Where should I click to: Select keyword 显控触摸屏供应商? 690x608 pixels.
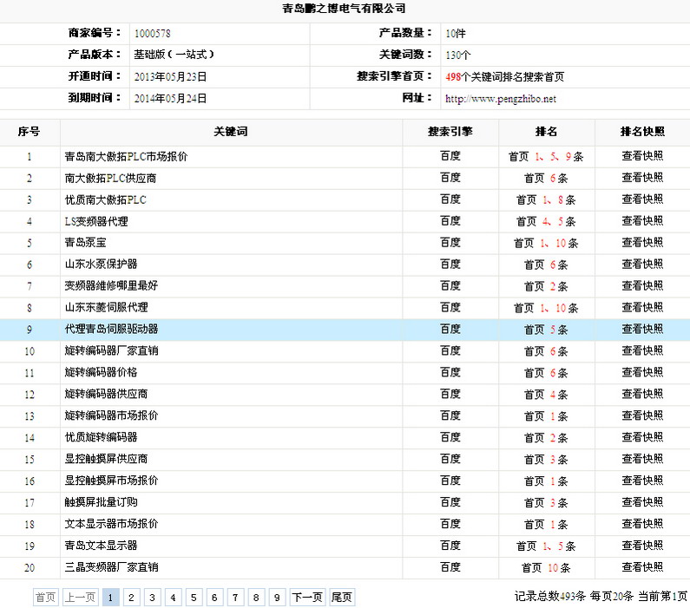click(x=106, y=459)
